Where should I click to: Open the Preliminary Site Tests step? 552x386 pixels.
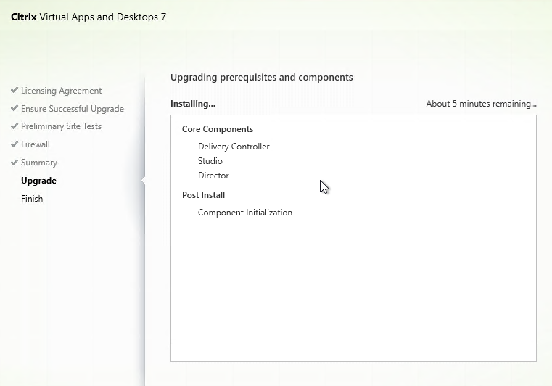[61, 126]
